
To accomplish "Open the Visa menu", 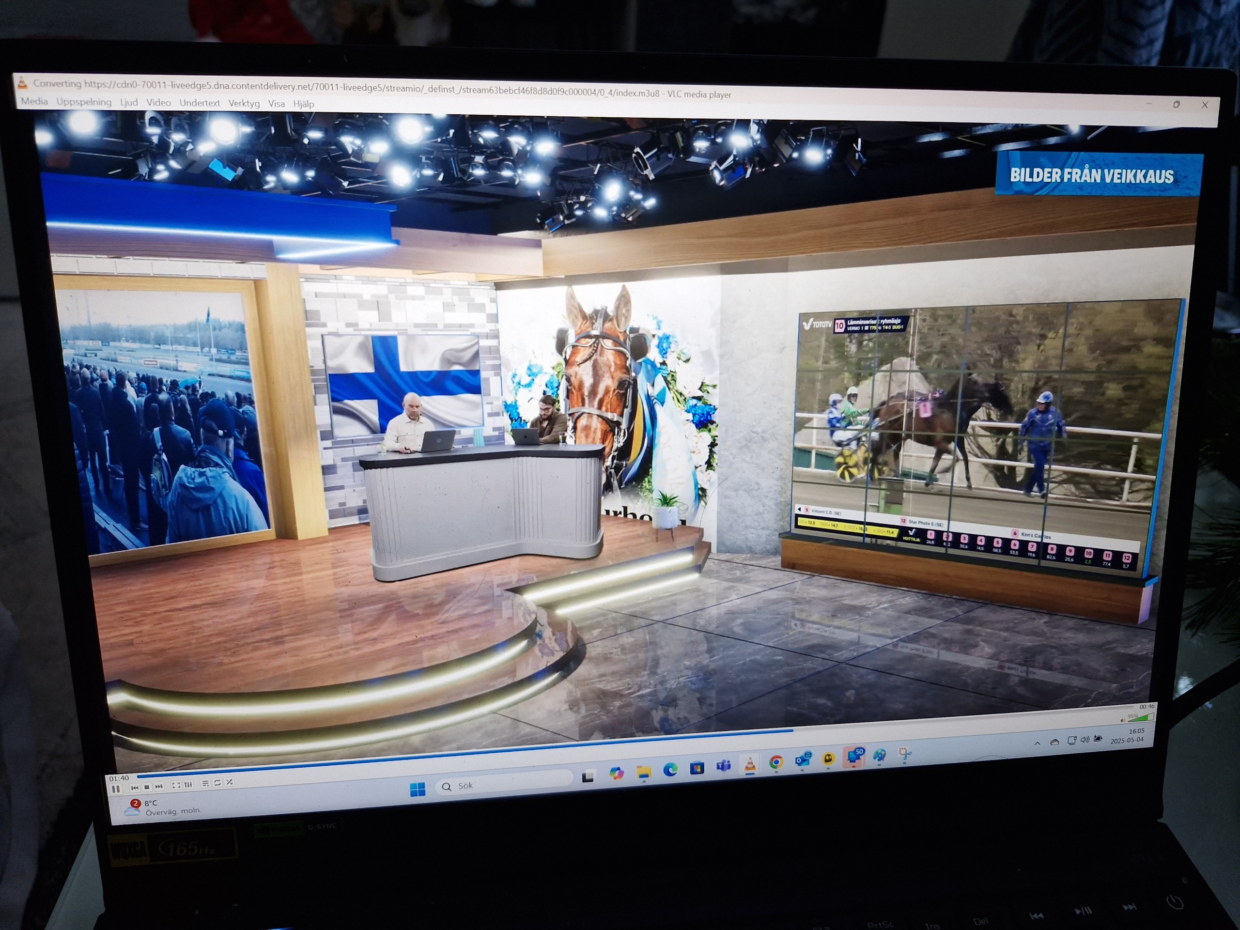I will tap(277, 104).
